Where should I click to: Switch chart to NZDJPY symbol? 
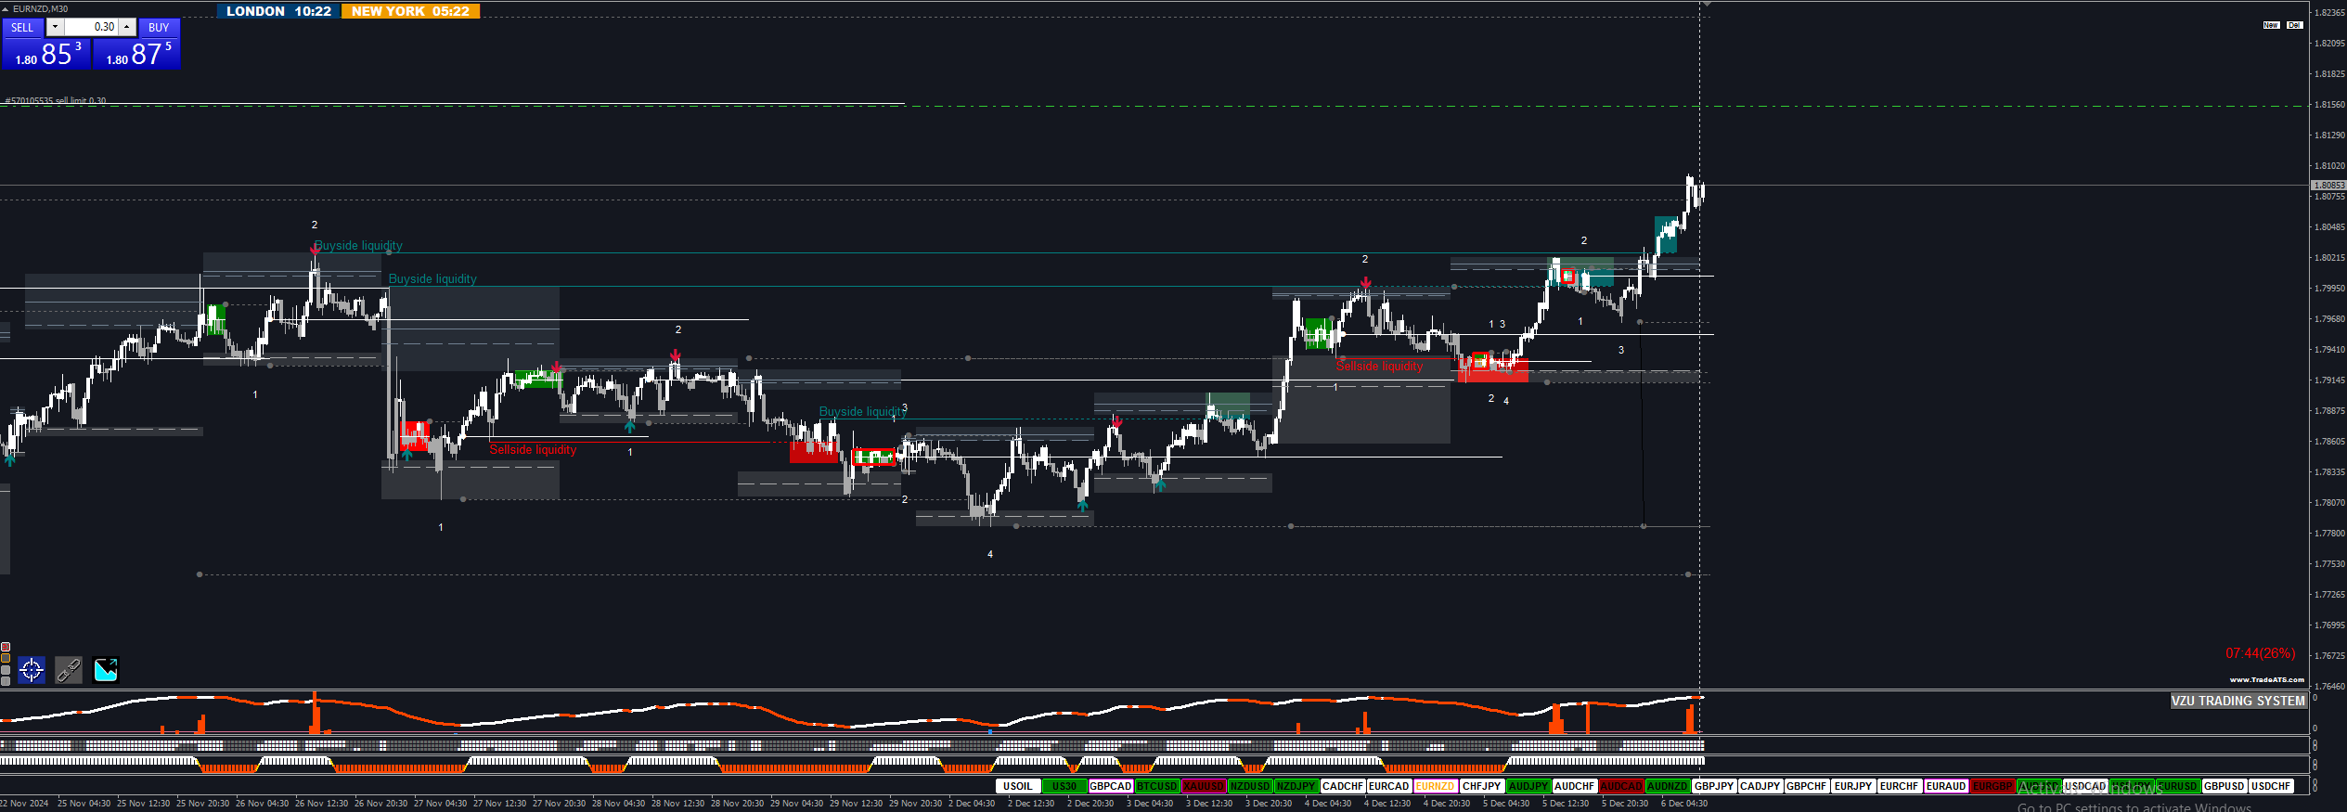(1296, 786)
